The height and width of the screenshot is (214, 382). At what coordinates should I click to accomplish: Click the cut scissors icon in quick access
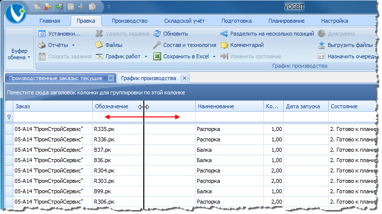[x=82, y=6]
